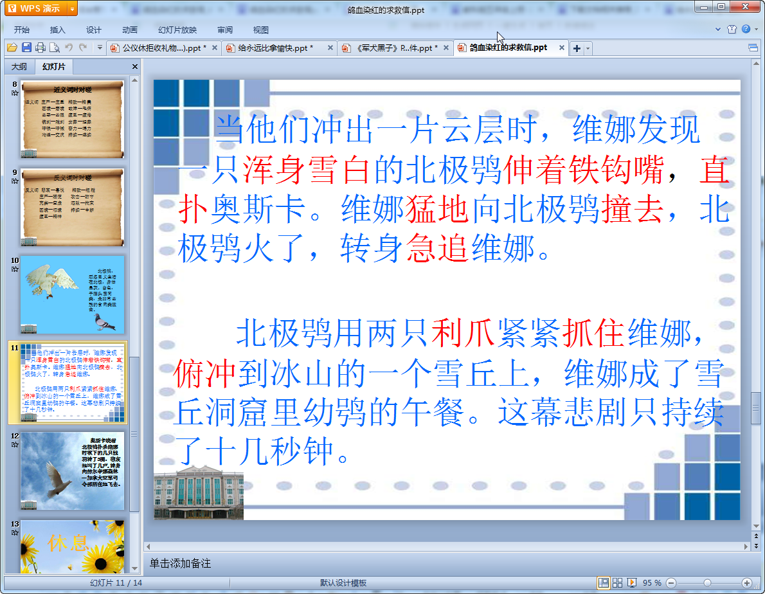Add a new document tab with plus icon
This screenshot has height=594, width=765.
tap(577, 48)
